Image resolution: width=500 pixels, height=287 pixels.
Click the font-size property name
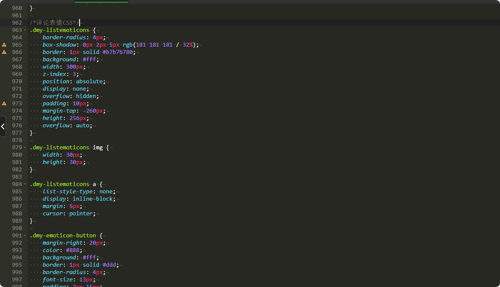(58, 279)
